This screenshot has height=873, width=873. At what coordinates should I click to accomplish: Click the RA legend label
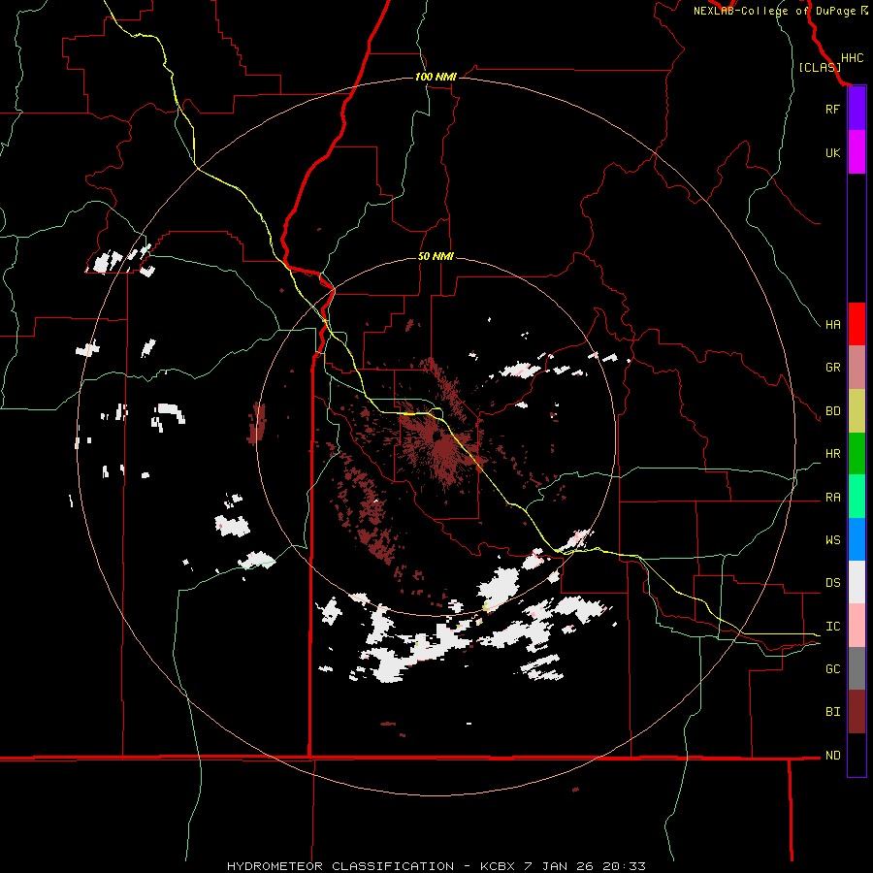pyautogui.click(x=832, y=498)
